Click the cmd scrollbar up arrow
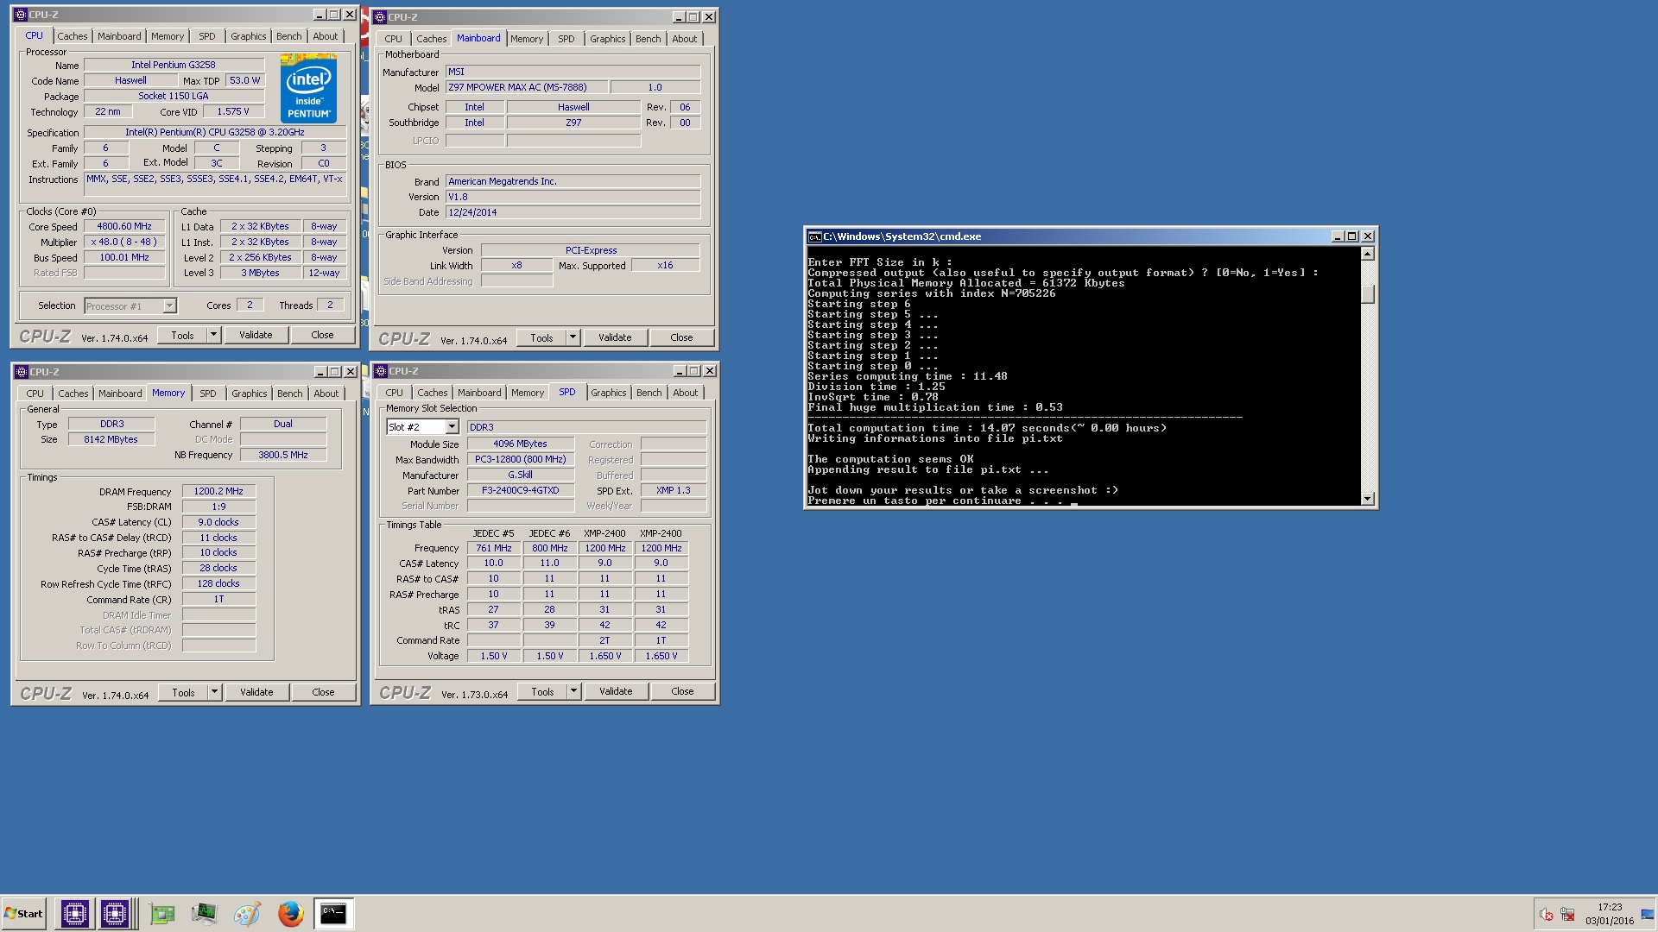Image resolution: width=1658 pixels, height=932 pixels. pos(1368,254)
